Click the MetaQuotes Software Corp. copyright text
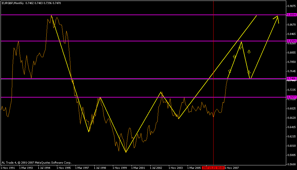The width and height of the screenshot is (297, 170). pos(53,163)
